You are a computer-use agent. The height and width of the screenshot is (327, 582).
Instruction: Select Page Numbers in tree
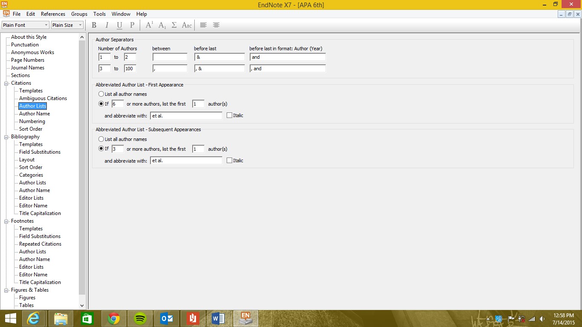(28, 60)
